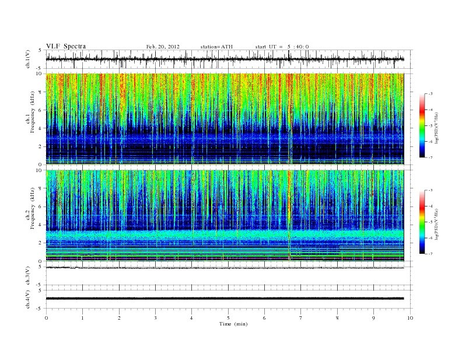This screenshot has width=462, height=357.
Task: Click the "-7" label on ch.2 color bar
Action: click(x=430, y=254)
